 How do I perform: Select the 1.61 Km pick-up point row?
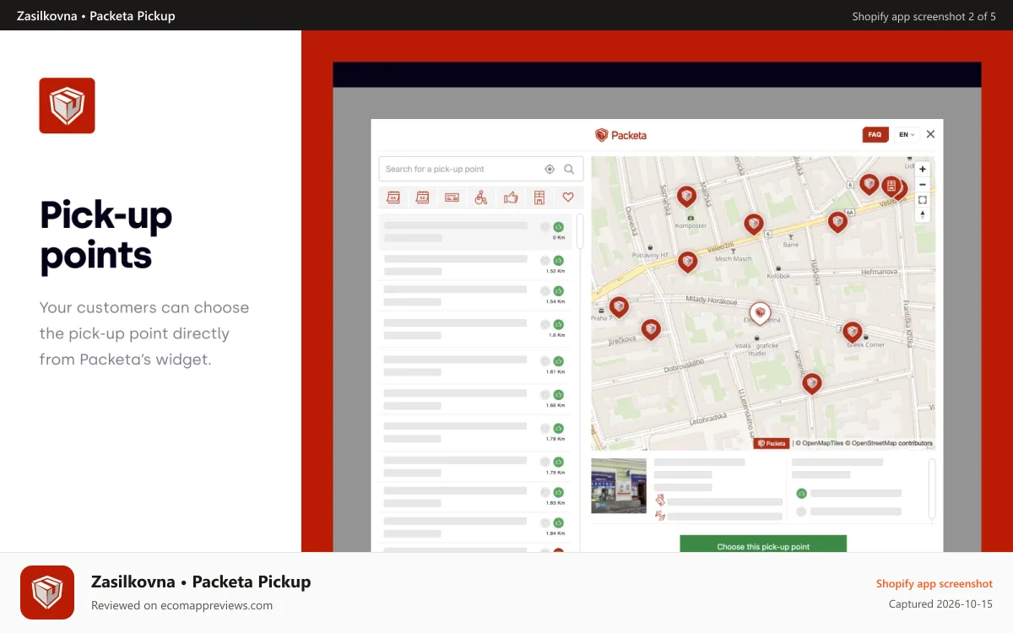click(475, 365)
